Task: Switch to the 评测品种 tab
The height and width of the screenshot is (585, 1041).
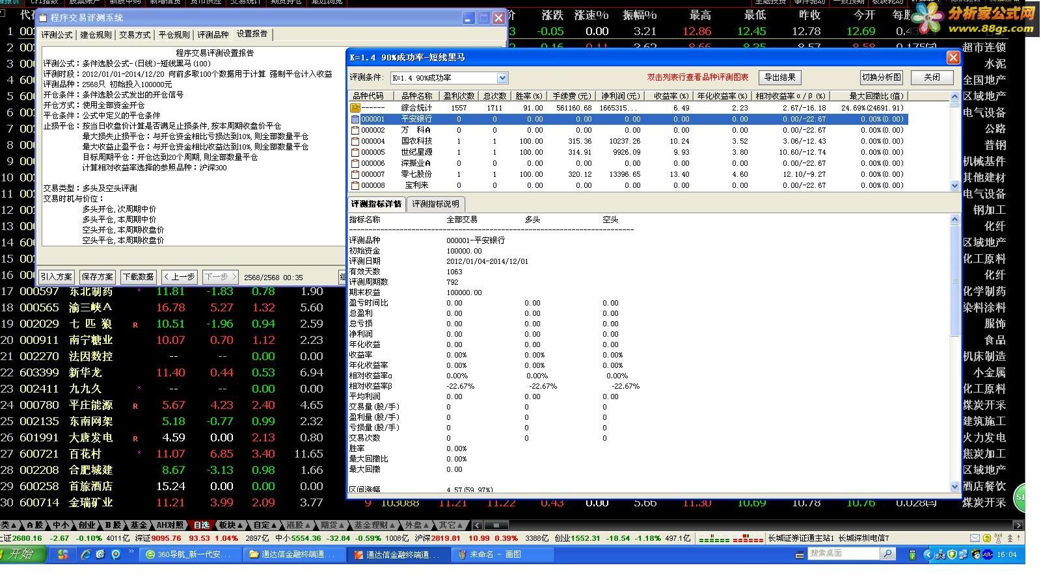Action: point(213,35)
